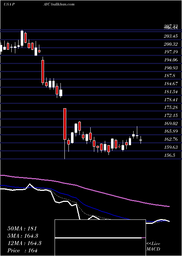Click the 12MA : 164.3 readout
This screenshot has height=256, width=182.
pos(24,243)
